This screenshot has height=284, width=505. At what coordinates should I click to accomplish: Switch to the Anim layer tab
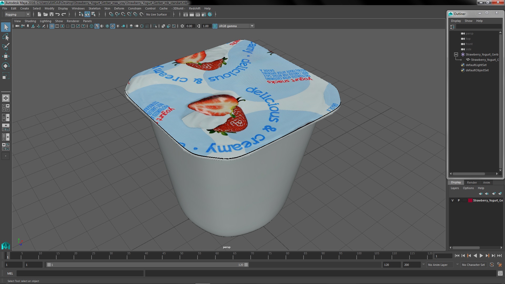[486, 182]
